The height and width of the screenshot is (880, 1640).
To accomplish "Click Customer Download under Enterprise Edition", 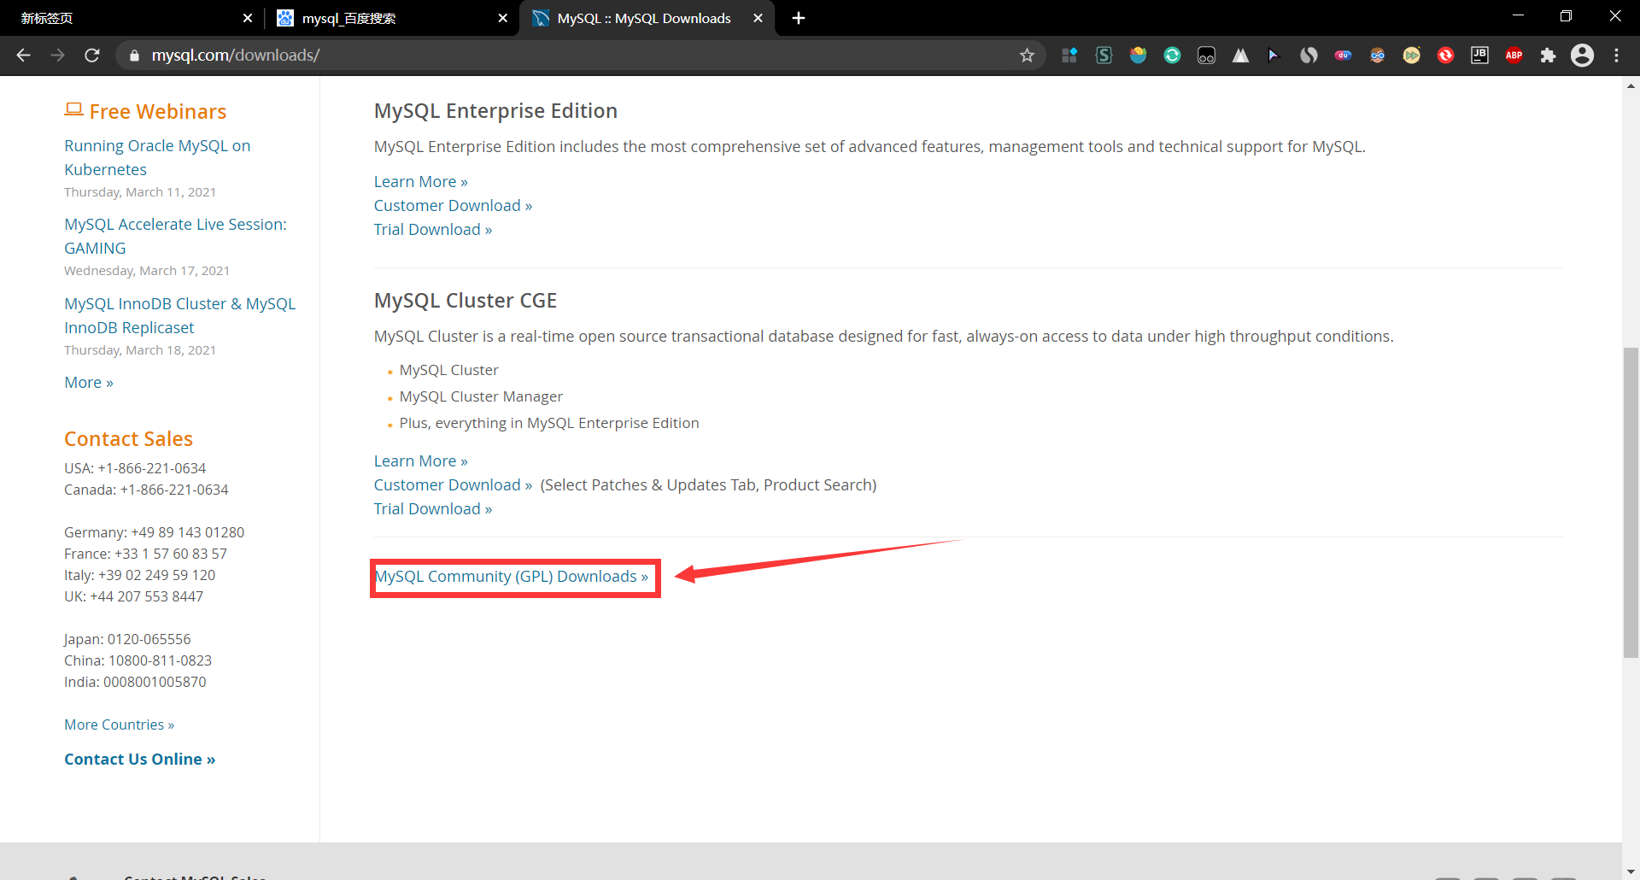I will coord(453,206).
